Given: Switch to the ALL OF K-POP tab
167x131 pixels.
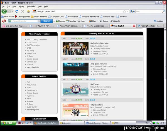Looking at the screenshot, I should tap(42, 26).
